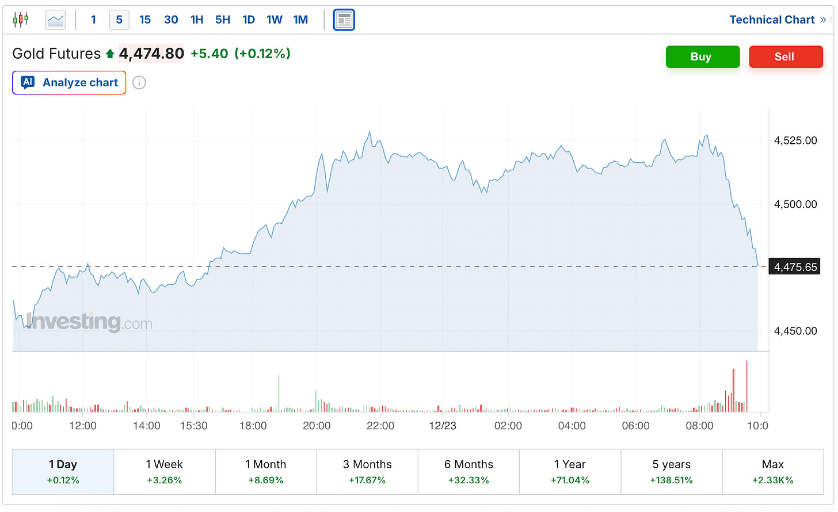Switch to candlestick chart type icon
Image resolution: width=838 pixels, height=512 pixels.
click(x=21, y=20)
